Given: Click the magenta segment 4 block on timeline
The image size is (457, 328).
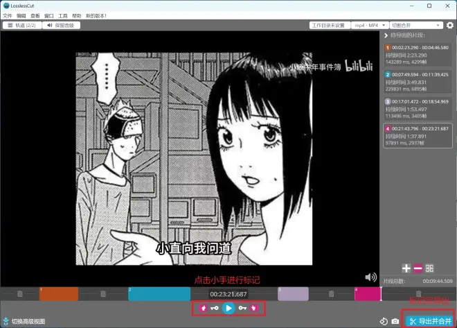Looking at the screenshot, I should pos(368,293).
